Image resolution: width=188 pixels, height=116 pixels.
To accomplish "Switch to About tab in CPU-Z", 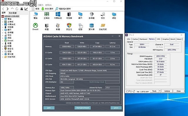I will click(x=179, y=39).
